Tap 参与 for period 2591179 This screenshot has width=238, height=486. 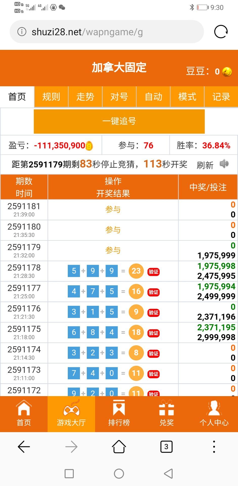coord(113,251)
